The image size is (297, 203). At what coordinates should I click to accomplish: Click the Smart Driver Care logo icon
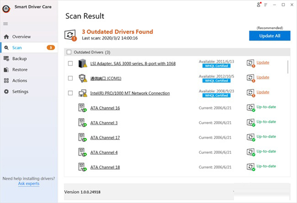(x=6, y=9)
